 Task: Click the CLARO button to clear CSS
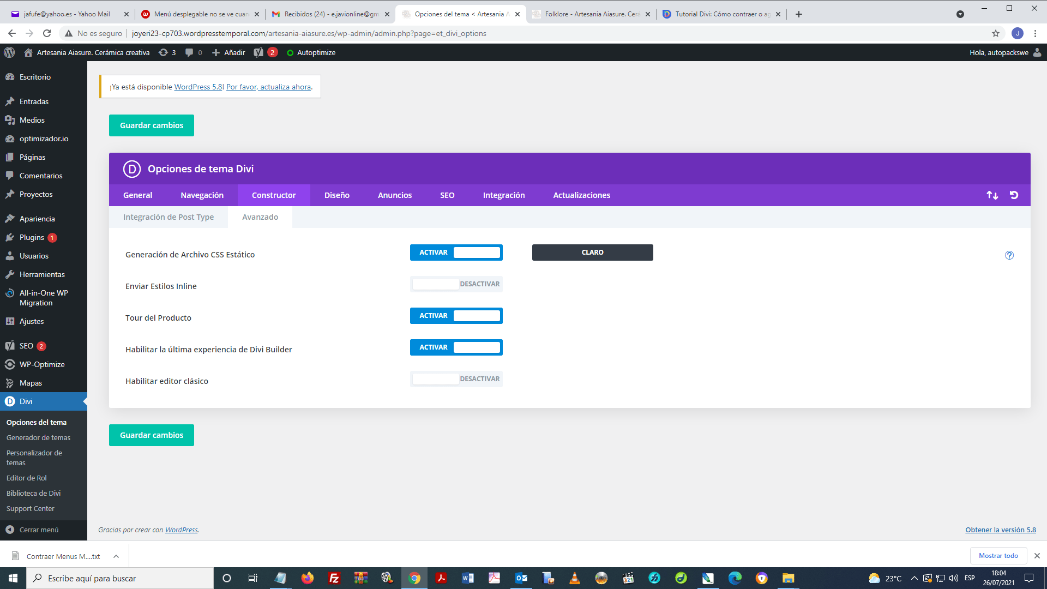pos(592,253)
